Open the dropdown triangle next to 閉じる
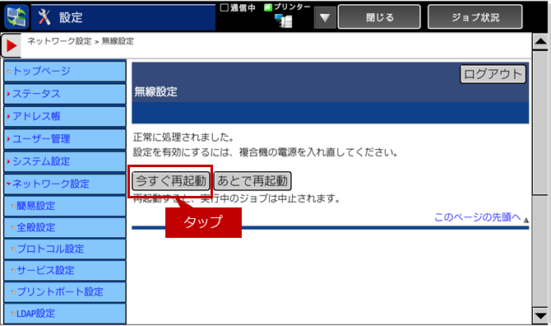This screenshot has width=551, height=326. point(325,17)
